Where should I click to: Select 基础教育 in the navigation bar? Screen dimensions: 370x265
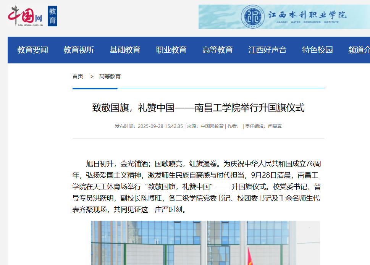pos(125,50)
